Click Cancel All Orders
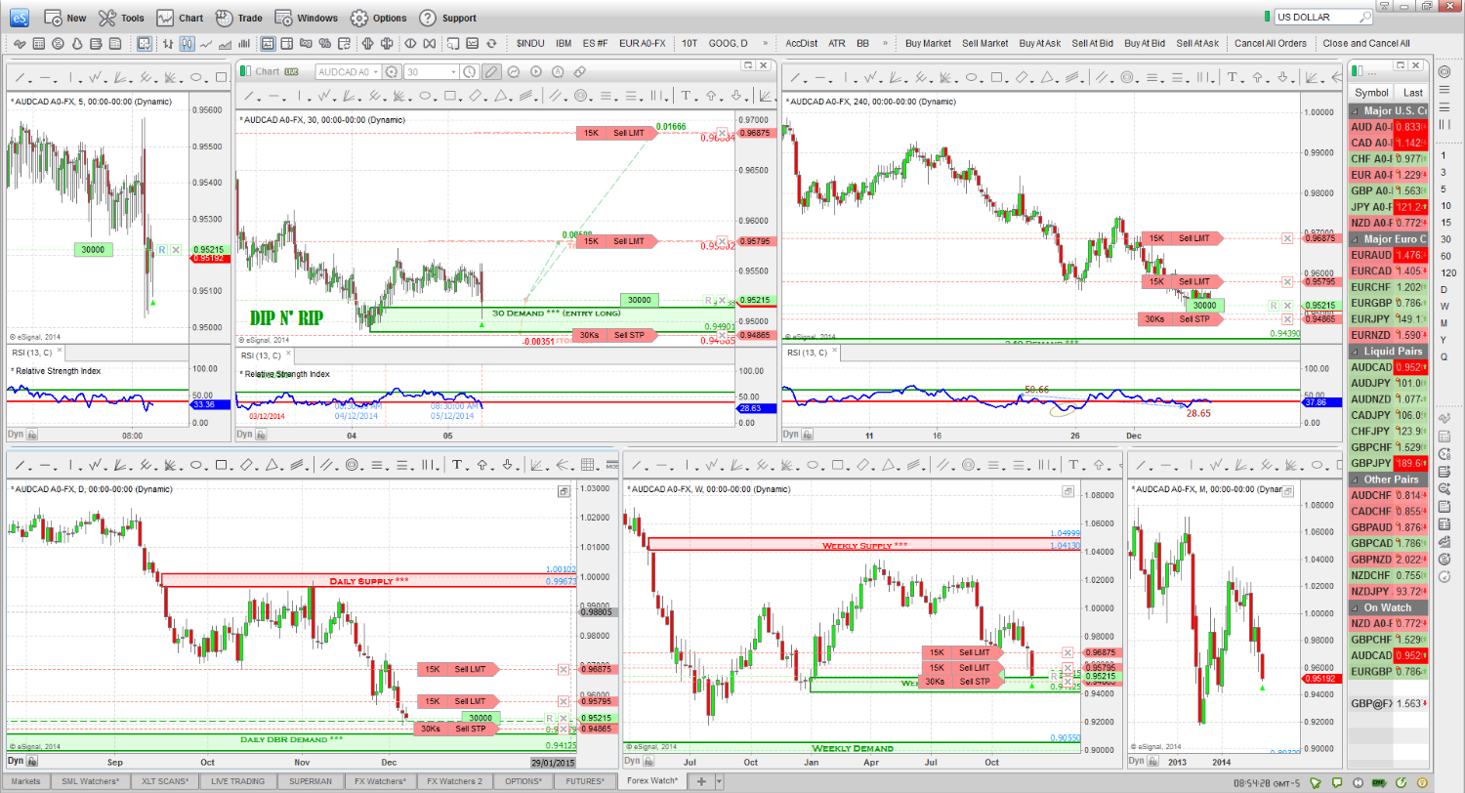Screen dimensions: 1465x793 (x=1270, y=43)
